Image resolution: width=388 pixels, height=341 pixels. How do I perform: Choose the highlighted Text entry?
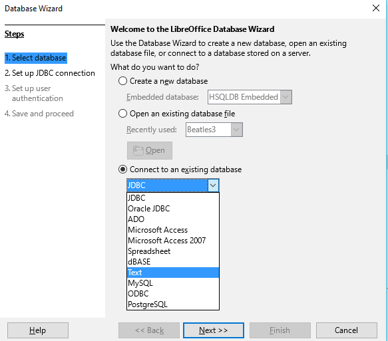coord(173,273)
